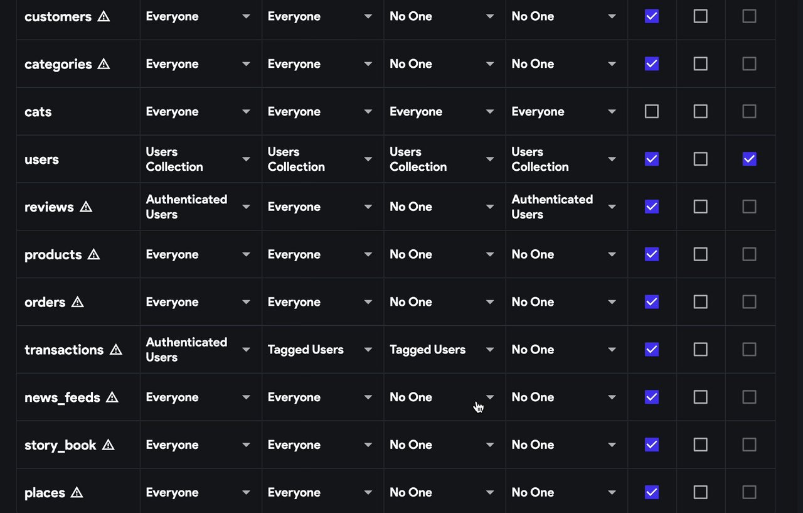Click the transactions collection name
The width and height of the screenshot is (803, 513).
[64, 350]
